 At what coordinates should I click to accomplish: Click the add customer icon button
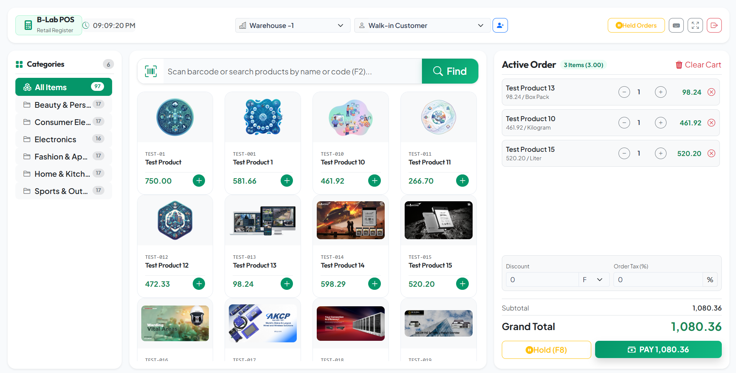point(500,25)
